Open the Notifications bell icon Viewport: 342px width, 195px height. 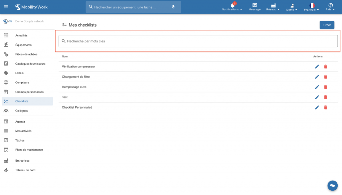(x=232, y=5)
